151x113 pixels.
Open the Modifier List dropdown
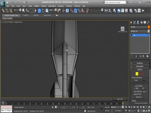[140, 31]
